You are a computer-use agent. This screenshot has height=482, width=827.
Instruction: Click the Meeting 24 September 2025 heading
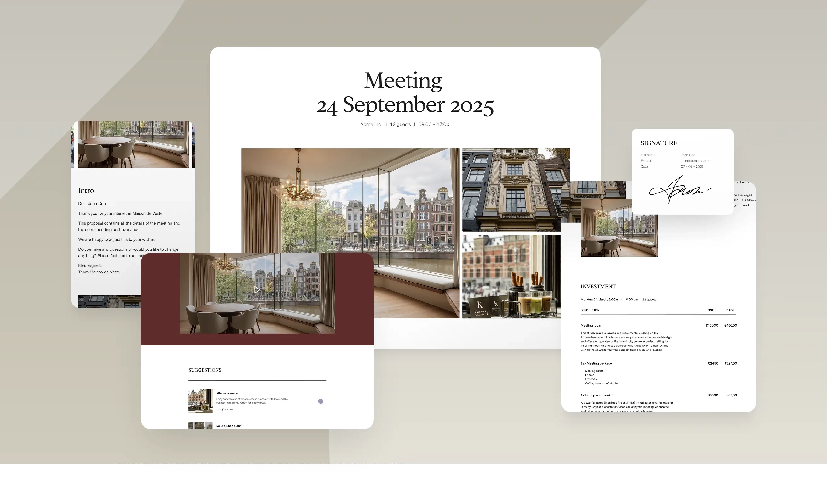pyautogui.click(x=405, y=93)
